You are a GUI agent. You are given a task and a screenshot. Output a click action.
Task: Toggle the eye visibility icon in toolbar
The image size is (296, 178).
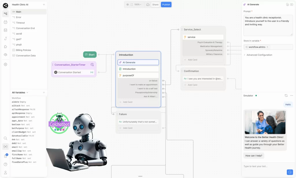pyautogui.click(x=127, y=5)
